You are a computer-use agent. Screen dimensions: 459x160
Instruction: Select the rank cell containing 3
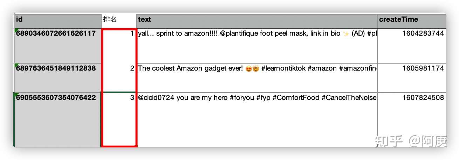tap(118, 119)
